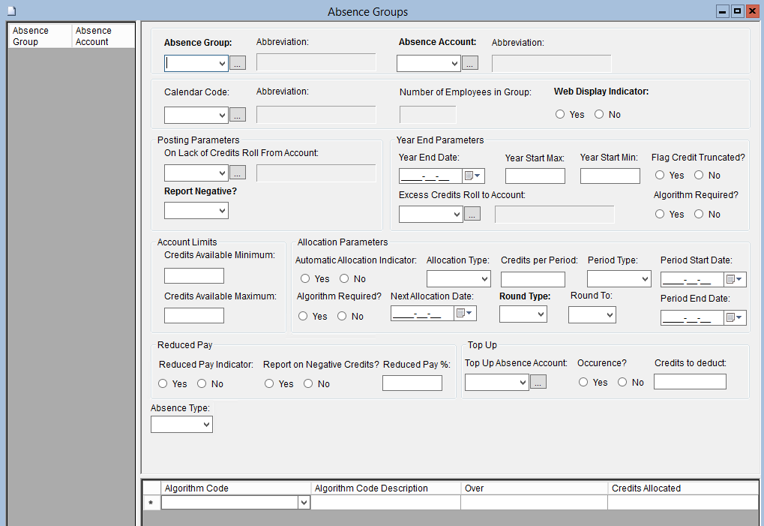
Task: Click the Absence Group lookup ellipsis button
Action: [238, 64]
